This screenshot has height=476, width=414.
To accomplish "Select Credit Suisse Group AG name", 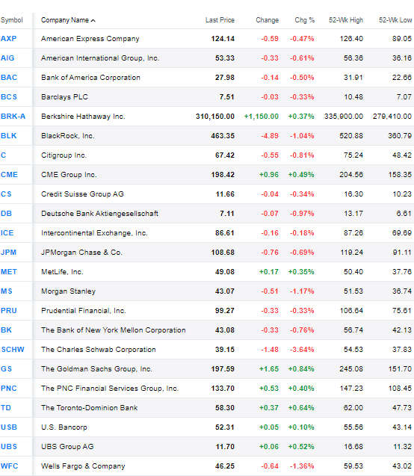I will [82, 194].
